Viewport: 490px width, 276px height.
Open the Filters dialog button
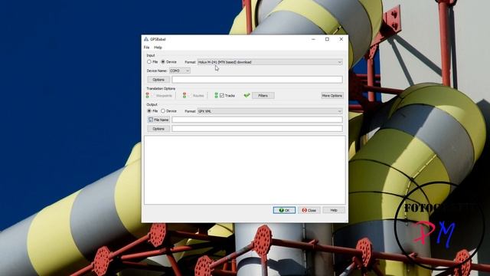click(x=263, y=95)
